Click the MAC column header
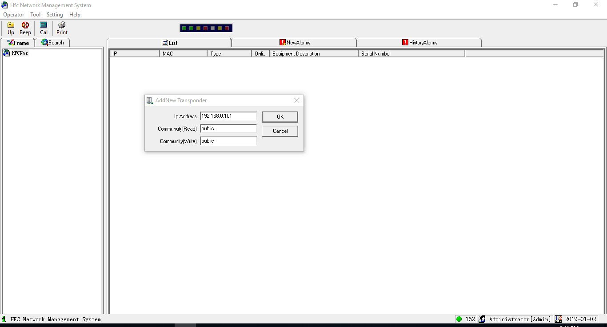The height and width of the screenshot is (327, 607). point(184,53)
